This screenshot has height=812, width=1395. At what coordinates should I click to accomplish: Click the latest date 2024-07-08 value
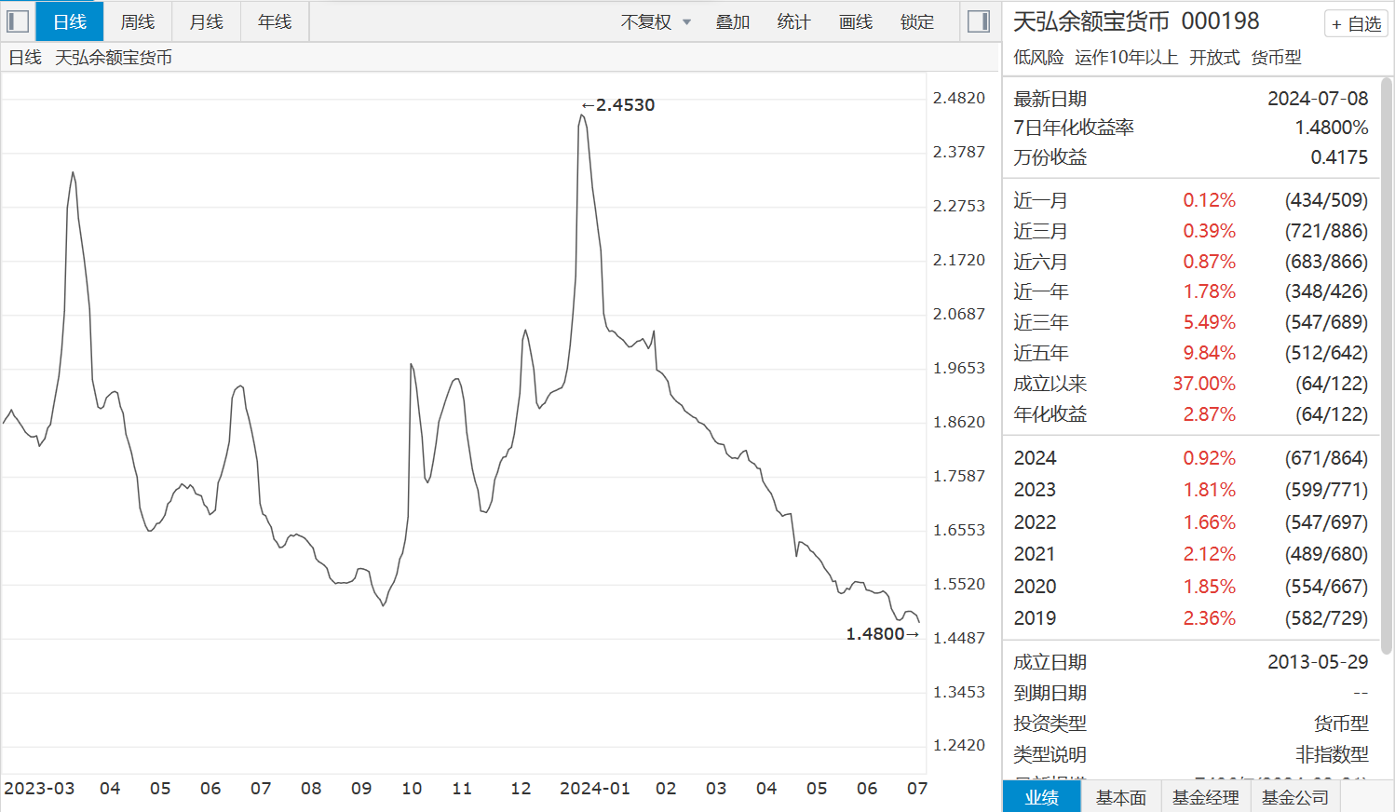[1318, 99]
